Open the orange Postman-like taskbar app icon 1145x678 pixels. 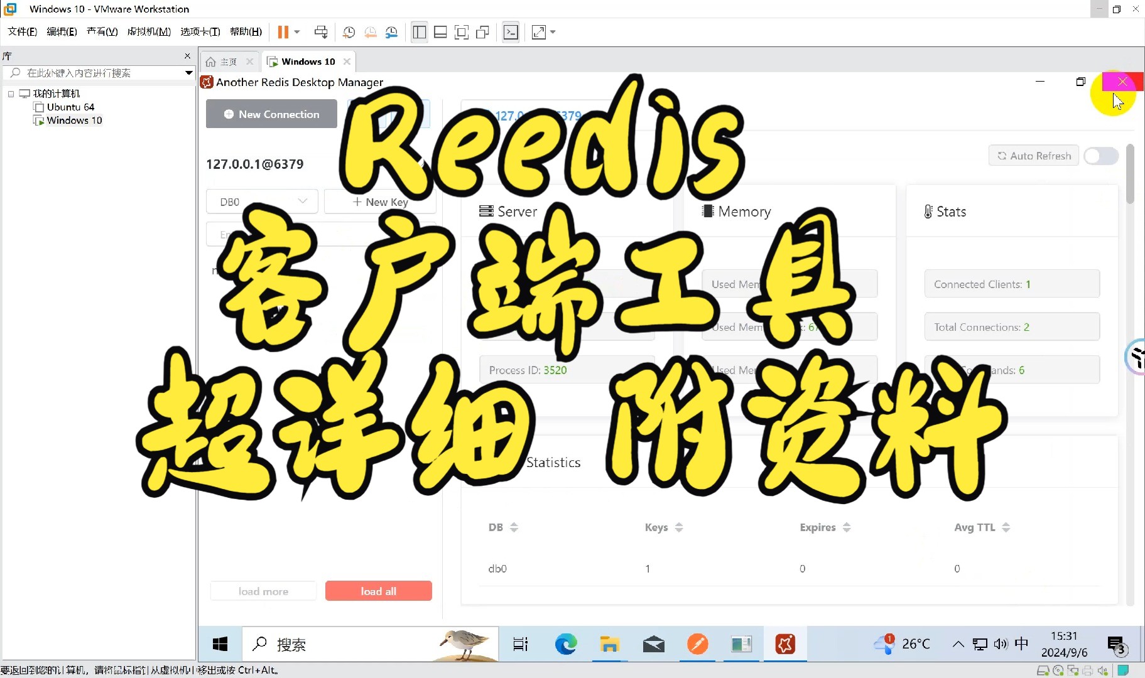[x=697, y=644]
